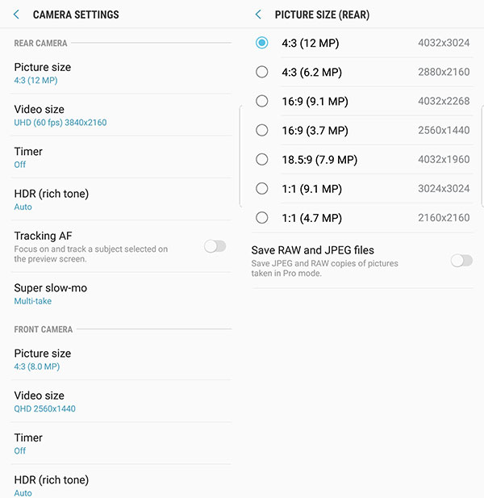This screenshot has height=498, width=484.
Task: Go back from Camera Settings screen
Action: [x=16, y=15]
